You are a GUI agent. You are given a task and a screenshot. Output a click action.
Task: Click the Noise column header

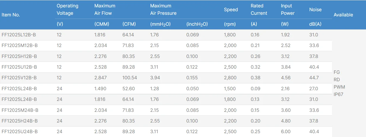click(315, 10)
